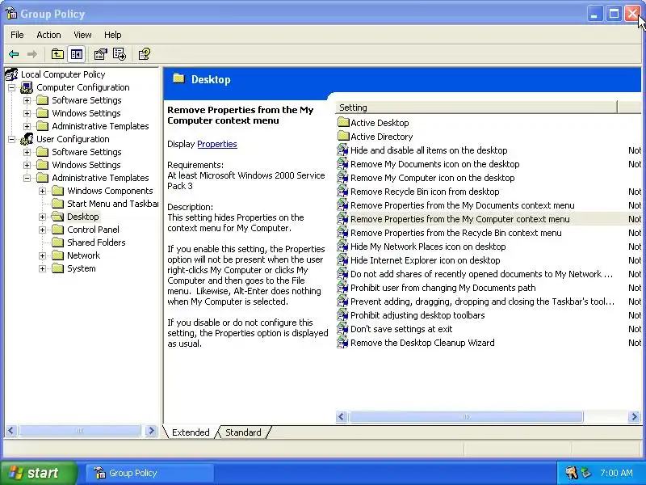Select Remove Properties from the Recycle Bin context menu
The height and width of the screenshot is (485, 646).
point(456,233)
